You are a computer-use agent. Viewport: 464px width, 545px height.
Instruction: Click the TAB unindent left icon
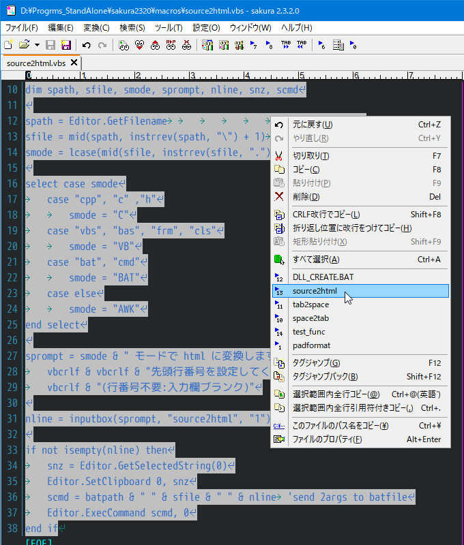point(302,45)
